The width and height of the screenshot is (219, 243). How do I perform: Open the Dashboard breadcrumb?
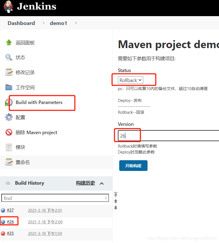(21, 23)
